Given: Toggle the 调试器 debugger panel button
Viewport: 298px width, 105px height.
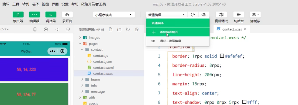Looking at the screenshot, I should (51, 14).
